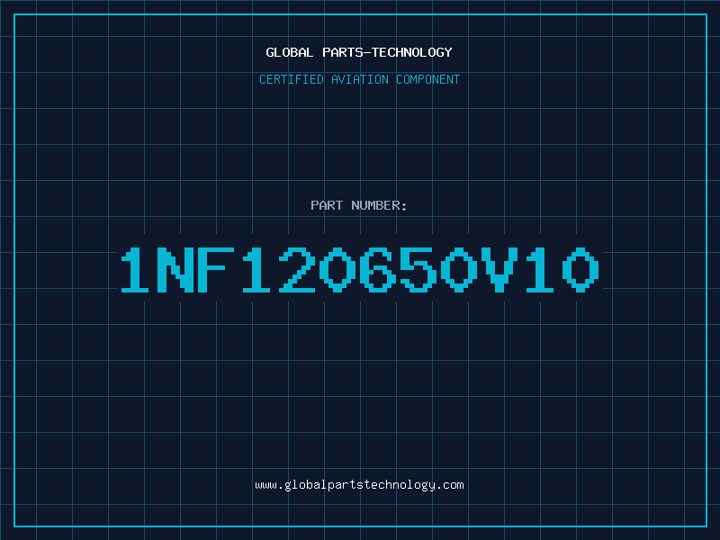The image size is (720, 540).
Task: Click the final digit 0 of part number
Action: click(580, 270)
